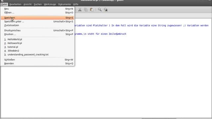Open Find with the magnifier icon
This screenshot has width=212, height=119.
[100, 10]
